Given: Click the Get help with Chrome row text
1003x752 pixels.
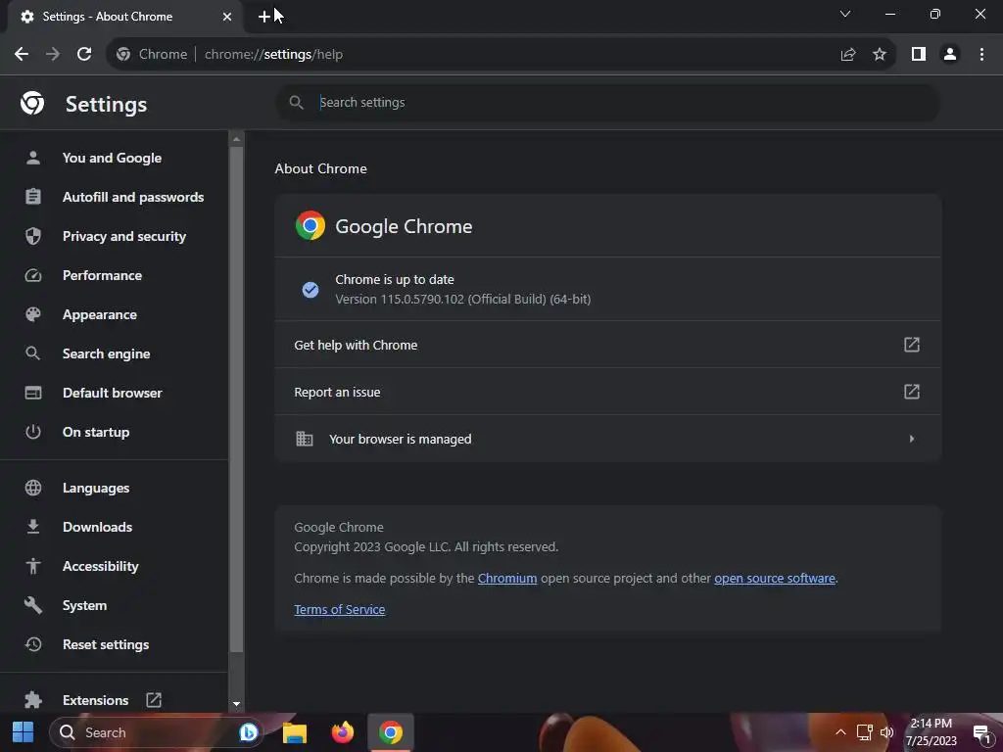Looking at the screenshot, I should [x=356, y=346].
